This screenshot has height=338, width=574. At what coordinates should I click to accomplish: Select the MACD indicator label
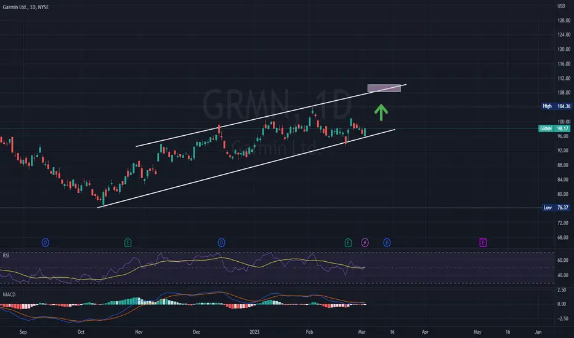pos(9,294)
